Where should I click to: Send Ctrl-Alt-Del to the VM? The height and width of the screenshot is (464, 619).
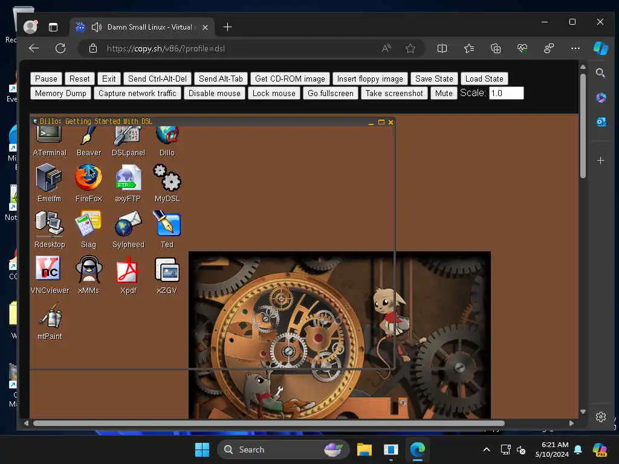[x=158, y=79]
